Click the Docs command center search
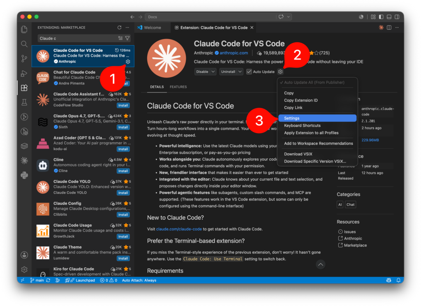 coord(211,17)
